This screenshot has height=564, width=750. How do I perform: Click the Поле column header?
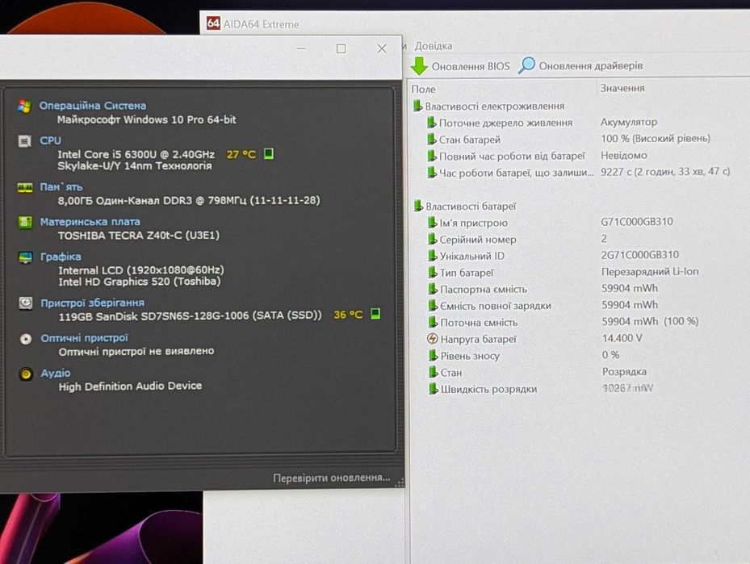click(423, 90)
